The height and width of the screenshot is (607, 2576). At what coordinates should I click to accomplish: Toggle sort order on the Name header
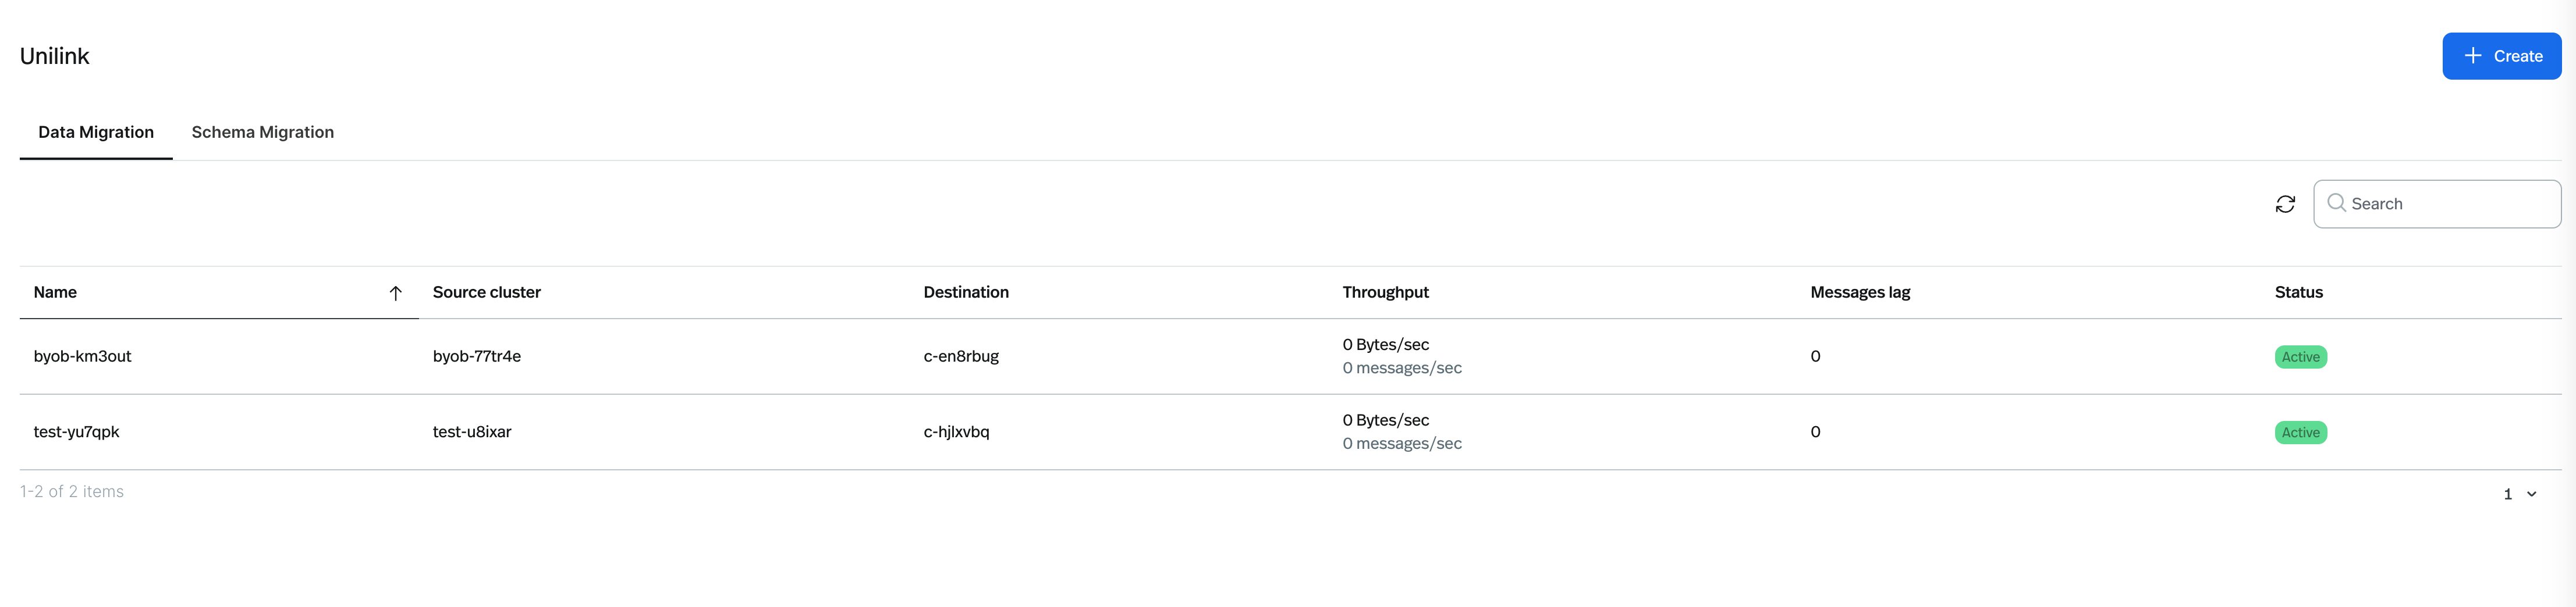(x=55, y=291)
